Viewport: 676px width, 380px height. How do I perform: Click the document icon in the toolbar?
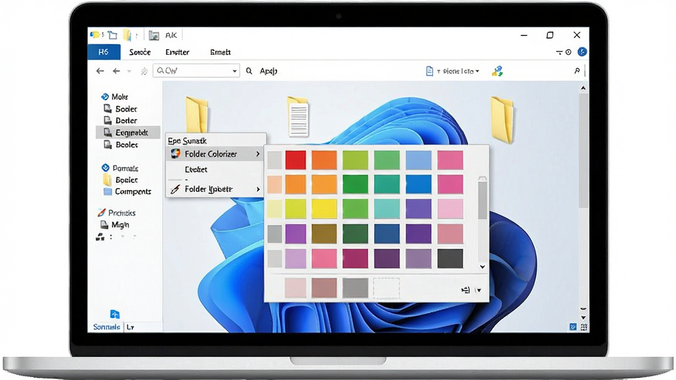429,71
